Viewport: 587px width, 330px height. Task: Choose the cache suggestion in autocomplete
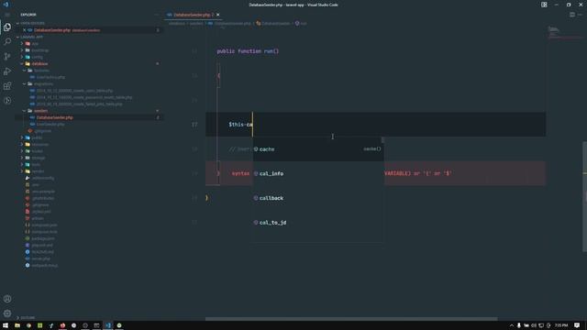pos(318,148)
